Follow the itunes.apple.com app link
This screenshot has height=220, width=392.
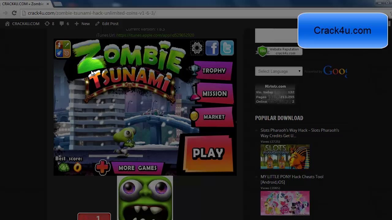pyautogui.click(x=155, y=35)
